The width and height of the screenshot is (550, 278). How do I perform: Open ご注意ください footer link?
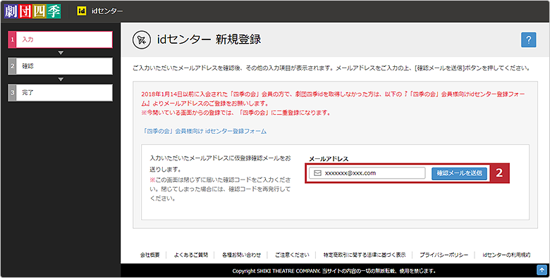292,255
